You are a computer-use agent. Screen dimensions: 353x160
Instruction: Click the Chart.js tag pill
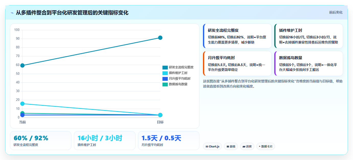click(x=212, y=146)
